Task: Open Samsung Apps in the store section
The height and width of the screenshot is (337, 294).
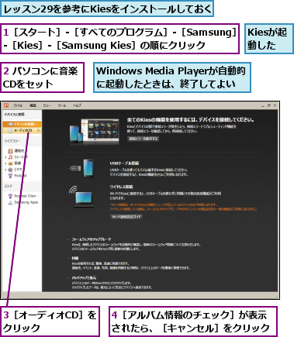Action: (26, 202)
